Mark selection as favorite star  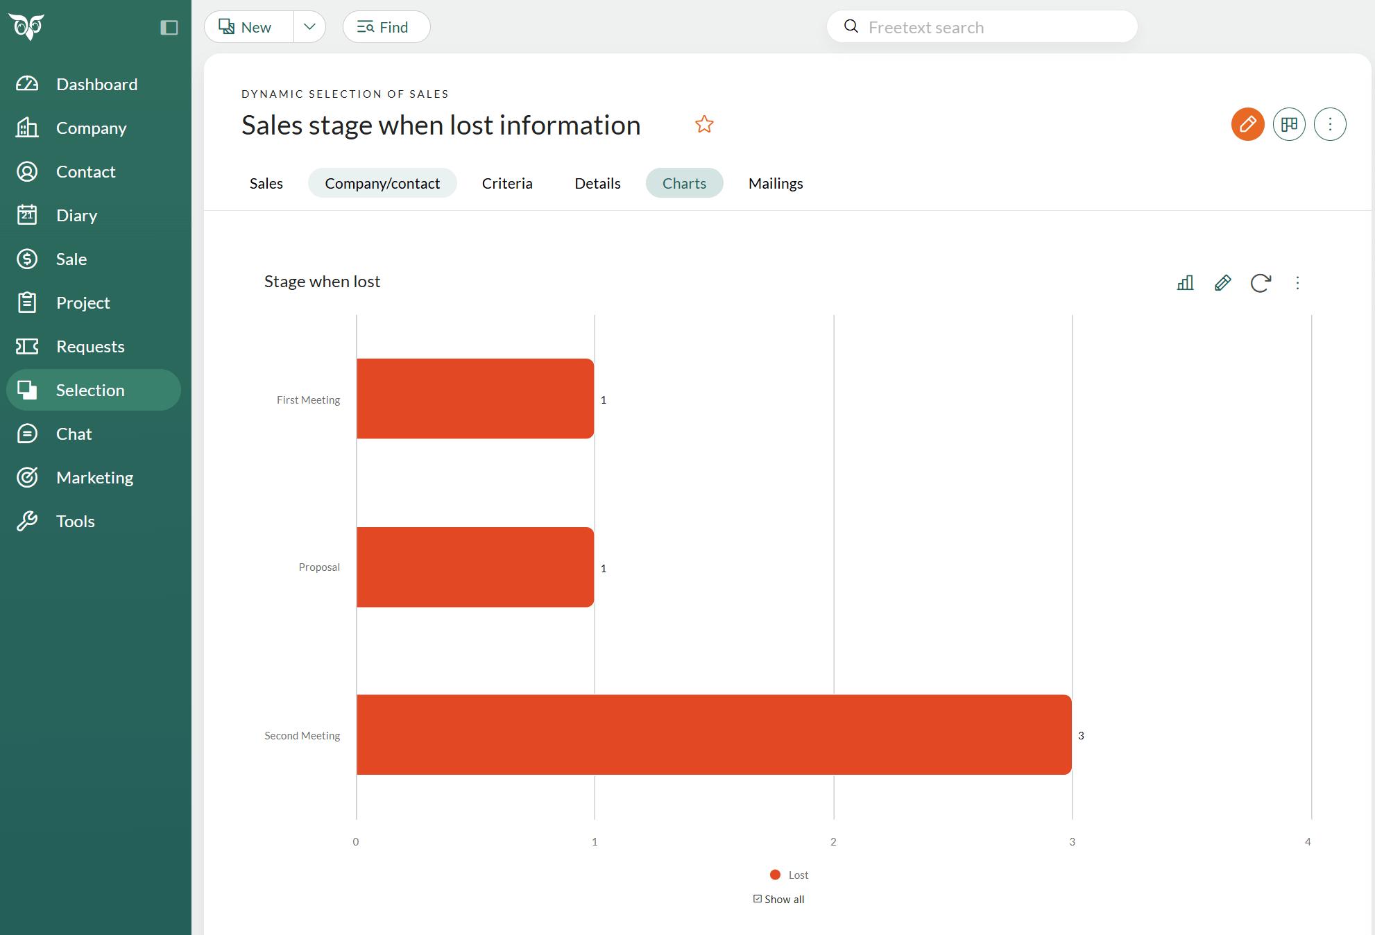[x=704, y=125]
